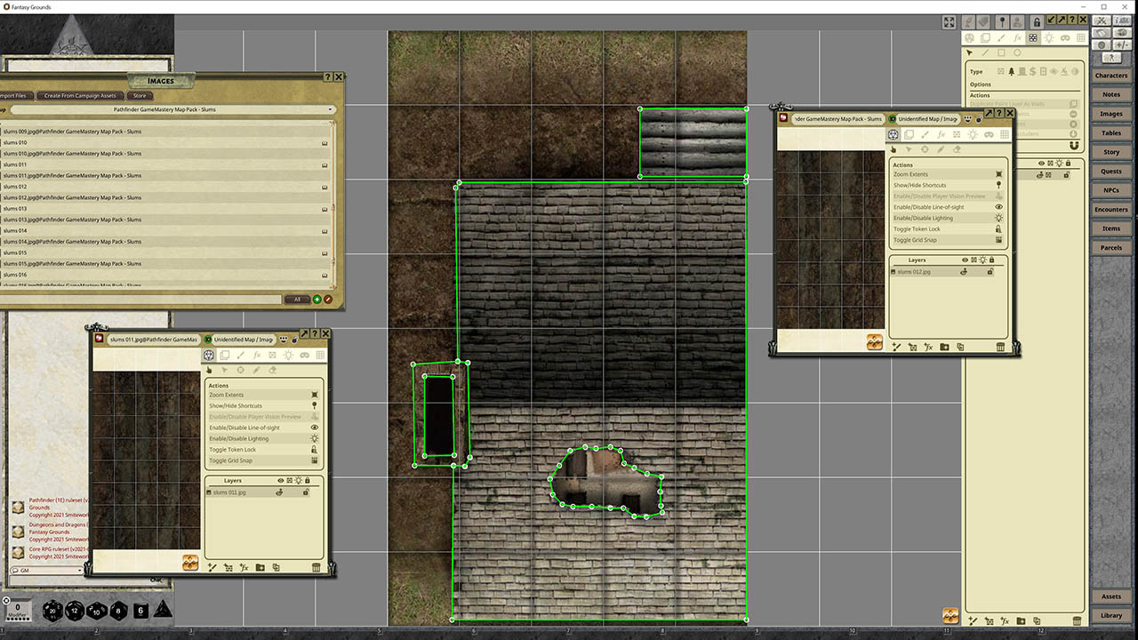Image resolution: width=1138 pixels, height=640 pixels.
Task: Click the Create From Campaign Assets button
Action: tap(80, 96)
